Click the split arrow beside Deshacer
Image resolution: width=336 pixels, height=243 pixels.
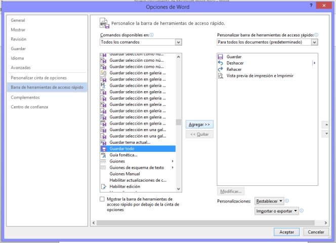[x=314, y=63]
